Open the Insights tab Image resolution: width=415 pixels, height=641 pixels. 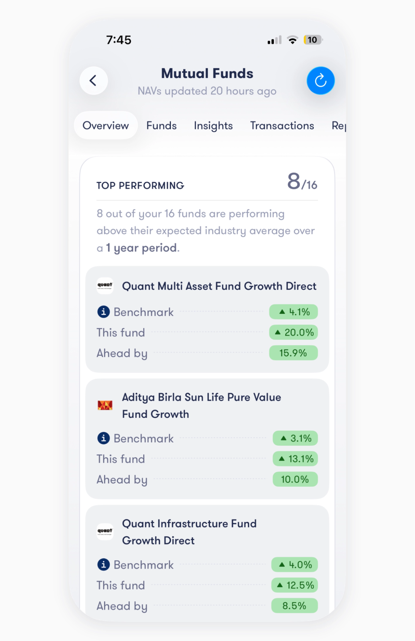tap(213, 125)
